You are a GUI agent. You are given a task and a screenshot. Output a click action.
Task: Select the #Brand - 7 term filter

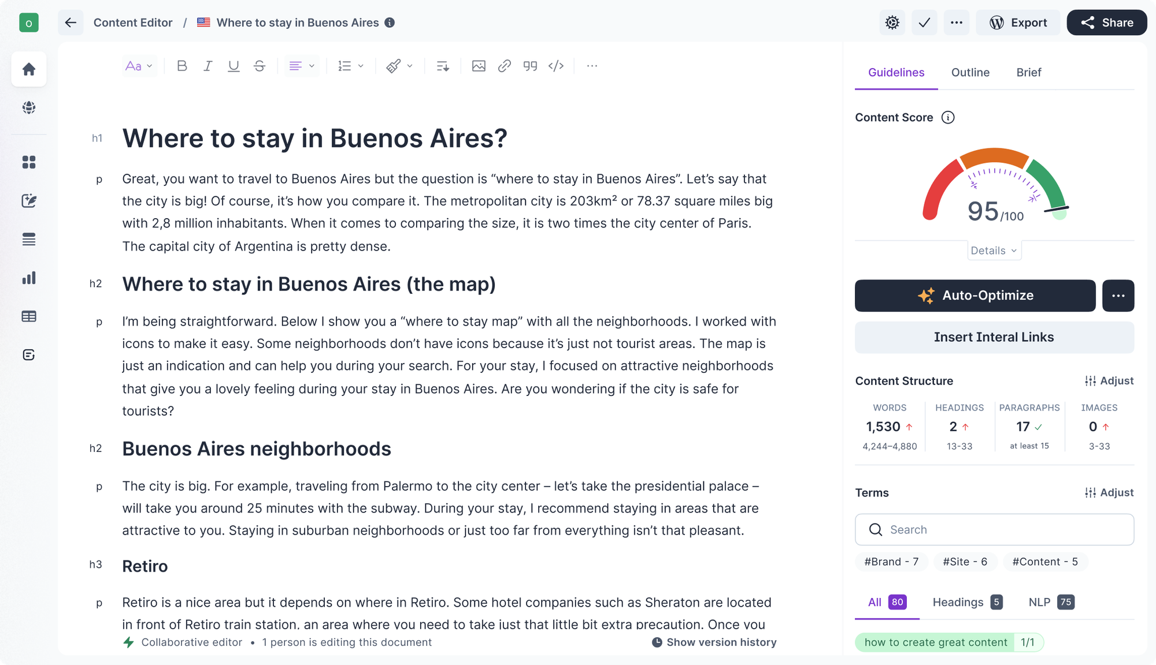pyautogui.click(x=891, y=562)
